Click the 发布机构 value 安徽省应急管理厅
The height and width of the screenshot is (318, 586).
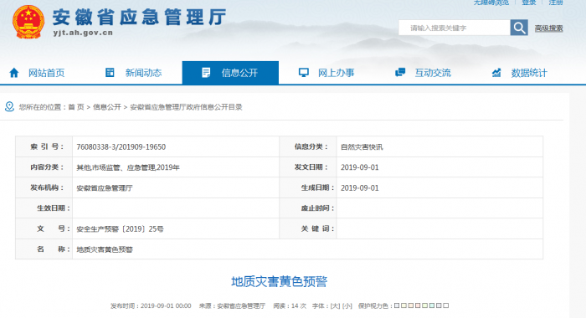tap(105, 188)
